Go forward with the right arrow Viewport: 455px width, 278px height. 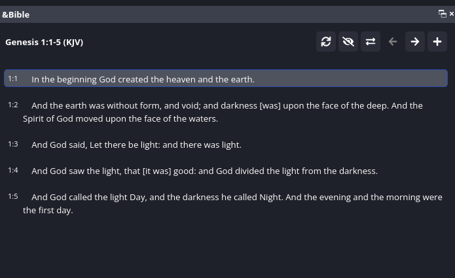[x=415, y=42]
